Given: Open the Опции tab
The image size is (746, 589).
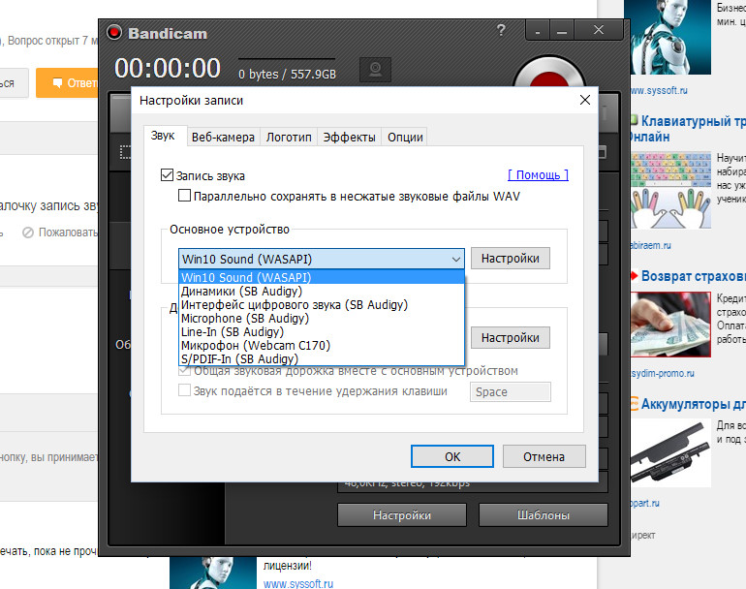Looking at the screenshot, I should (405, 137).
